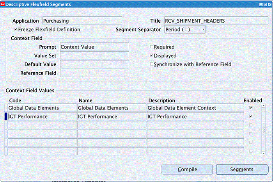Click the Compile button
The height and width of the screenshot is (182, 273).
187,170
